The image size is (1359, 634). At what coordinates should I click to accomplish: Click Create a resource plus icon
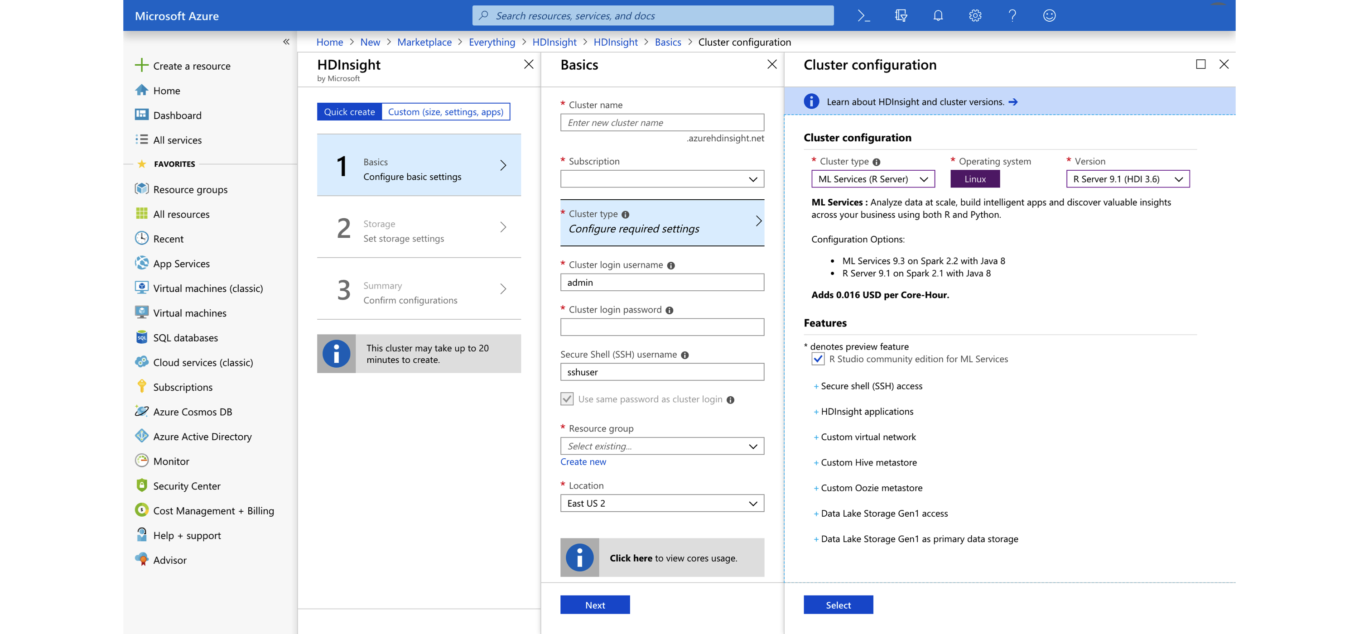coord(141,65)
